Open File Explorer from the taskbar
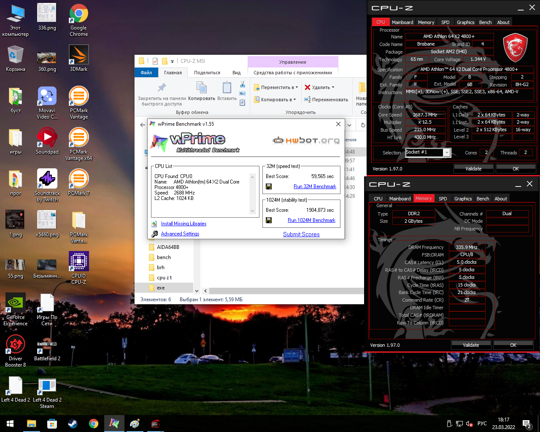Image resolution: width=540 pixels, height=432 pixels. (x=31, y=424)
